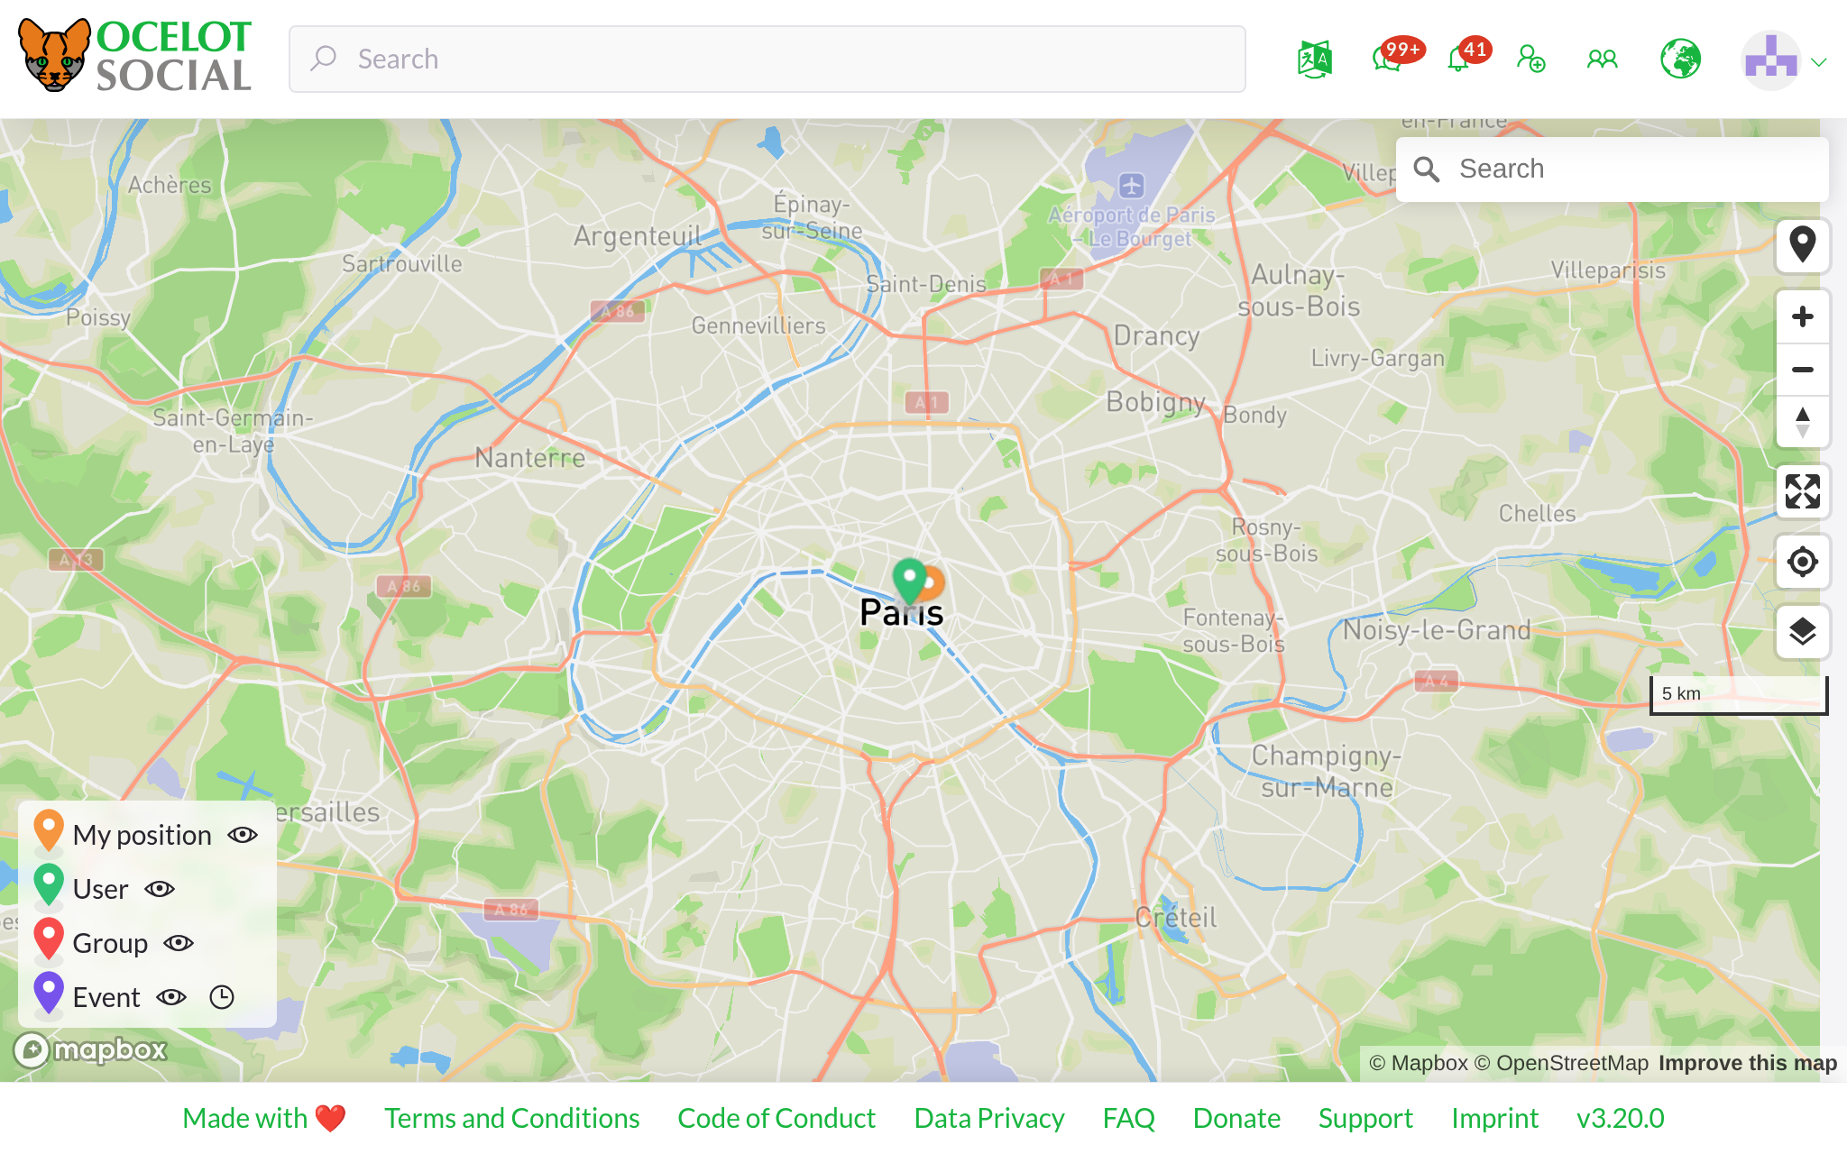Image resolution: width=1847 pixels, height=1154 pixels.
Task: Click the map marker pin control button
Action: click(x=1803, y=245)
